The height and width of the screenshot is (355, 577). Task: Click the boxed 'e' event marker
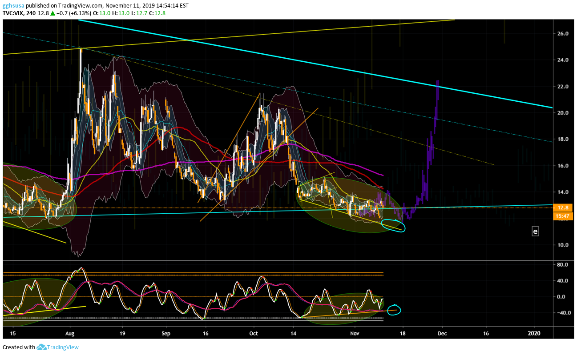point(535,231)
